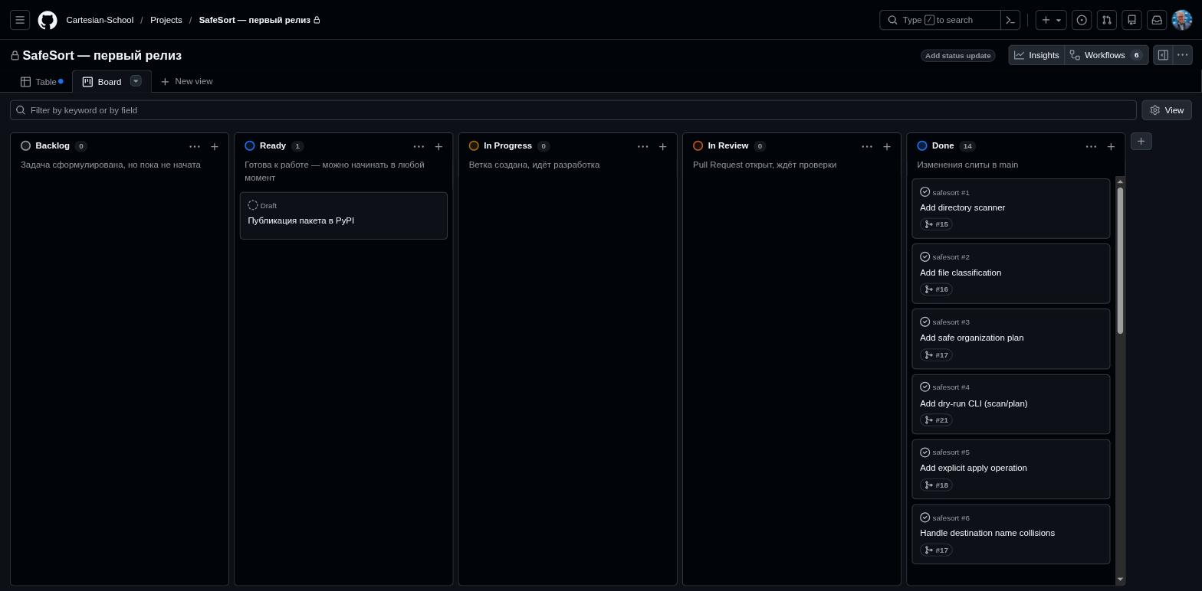Toggle the project details side panel
The height and width of the screenshot is (591, 1202).
pyautogui.click(x=1163, y=55)
